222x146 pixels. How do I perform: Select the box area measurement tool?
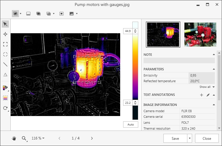(x=5, y=44)
